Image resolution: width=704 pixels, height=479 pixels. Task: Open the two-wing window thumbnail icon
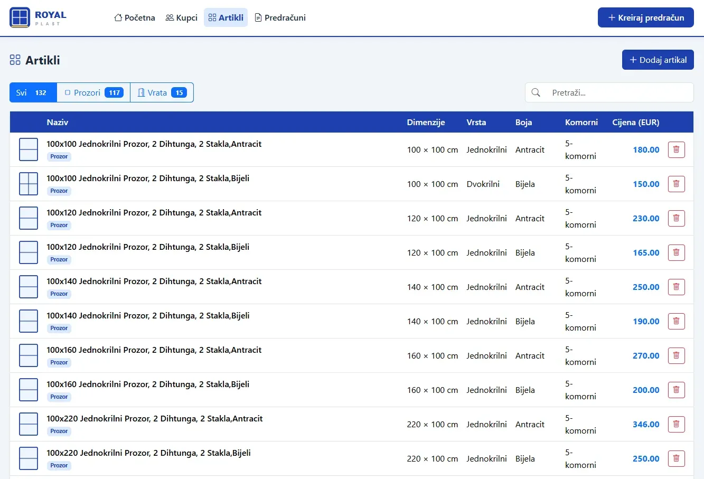29,184
